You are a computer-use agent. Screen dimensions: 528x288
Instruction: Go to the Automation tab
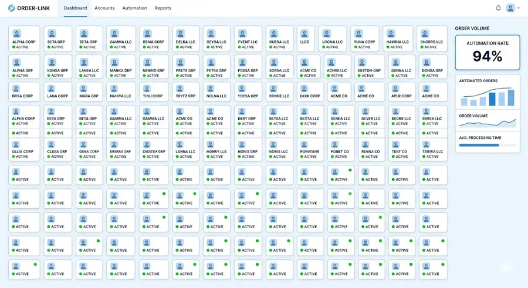(x=134, y=8)
